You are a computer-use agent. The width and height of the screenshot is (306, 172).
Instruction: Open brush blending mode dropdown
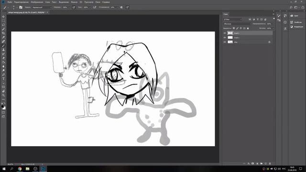tap(42, 7)
